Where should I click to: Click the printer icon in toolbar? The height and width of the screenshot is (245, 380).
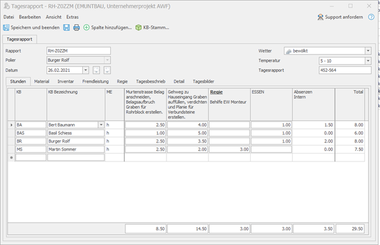click(x=77, y=28)
